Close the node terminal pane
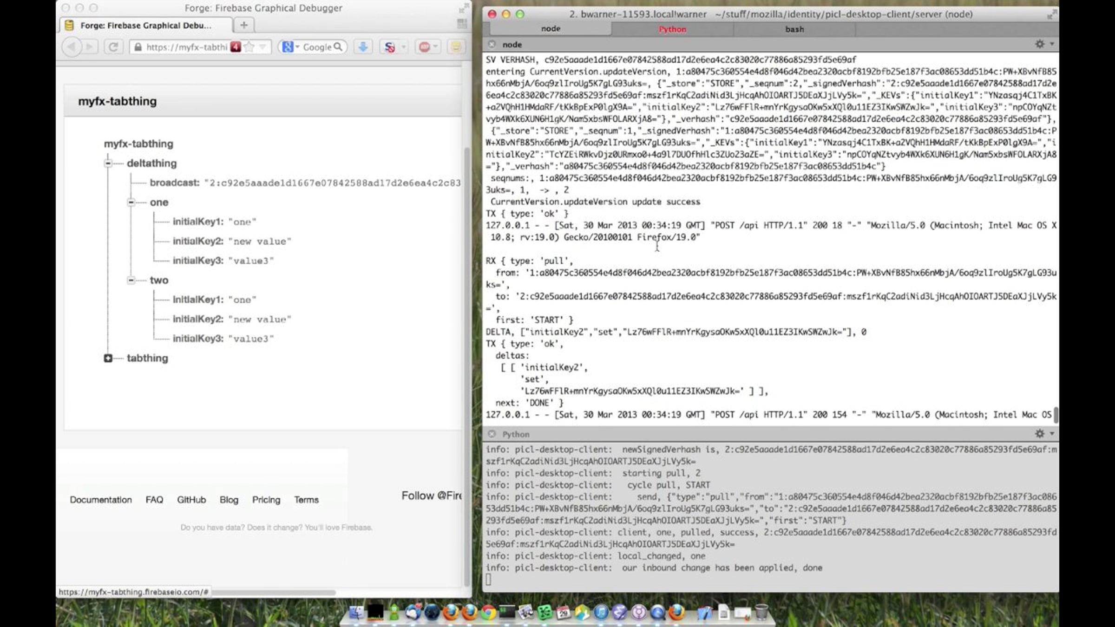Image resolution: width=1115 pixels, height=627 pixels. pos(492,44)
